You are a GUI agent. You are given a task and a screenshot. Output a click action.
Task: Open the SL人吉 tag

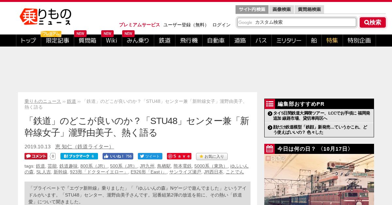(x=43, y=172)
